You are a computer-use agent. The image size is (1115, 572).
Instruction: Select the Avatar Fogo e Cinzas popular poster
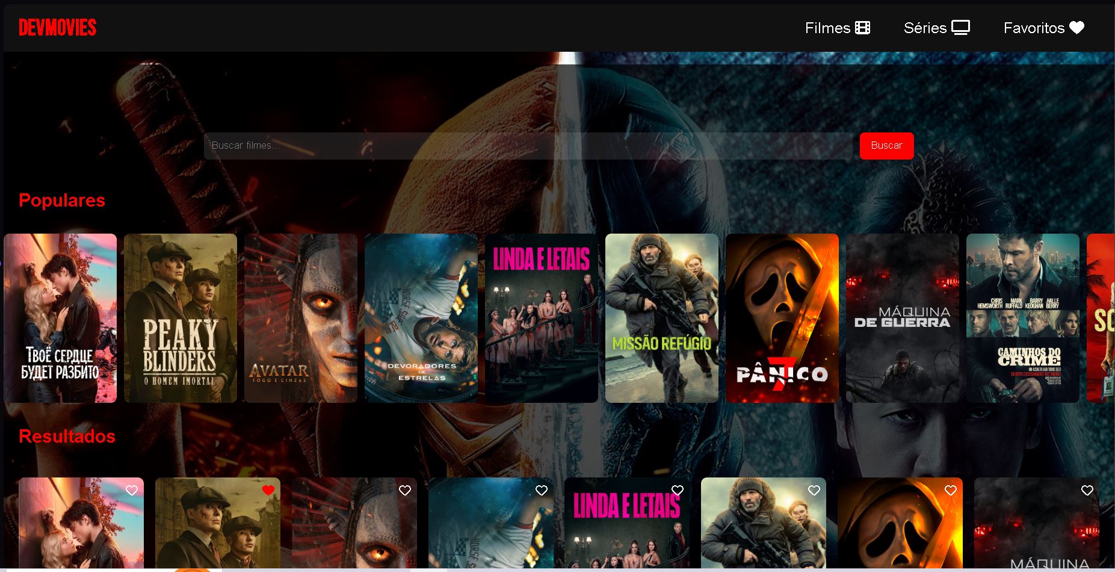pos(301,318)
